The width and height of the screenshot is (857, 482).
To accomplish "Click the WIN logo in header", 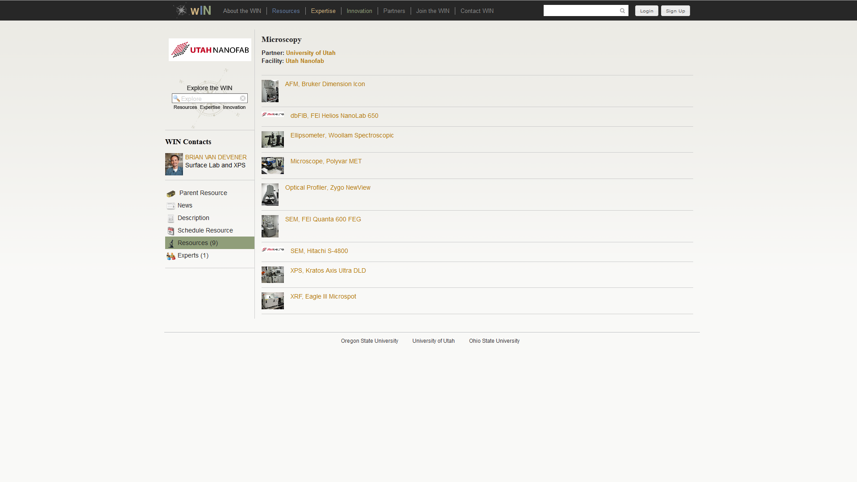I will [x=192, y=10].
